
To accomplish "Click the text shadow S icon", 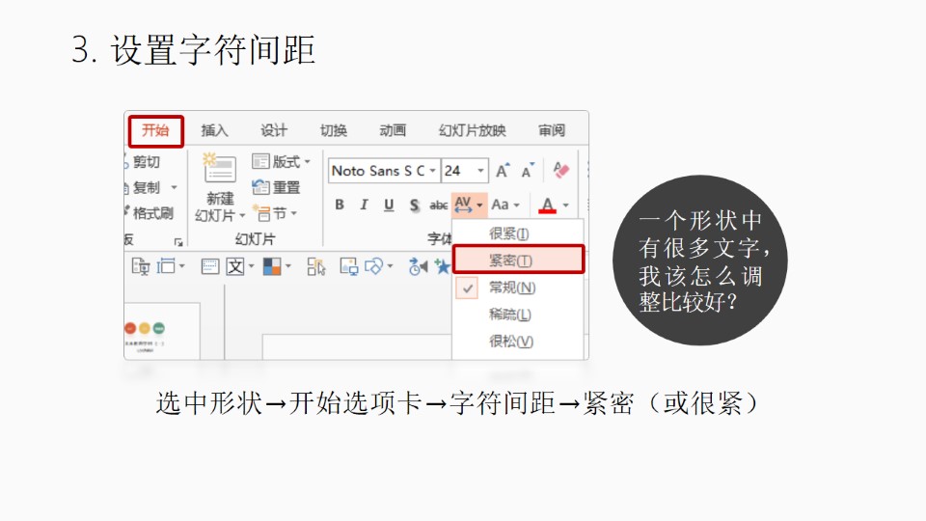I will (x=414, y=205).
